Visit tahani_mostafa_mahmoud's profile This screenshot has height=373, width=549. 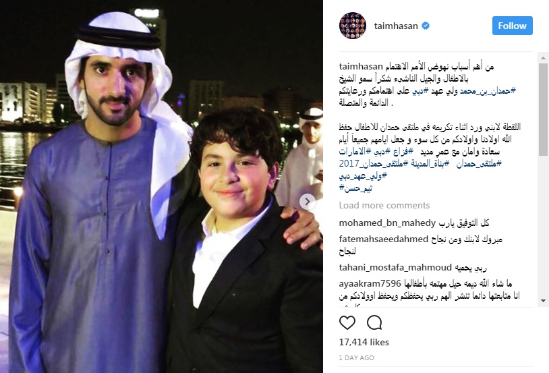tap(395, 268)
